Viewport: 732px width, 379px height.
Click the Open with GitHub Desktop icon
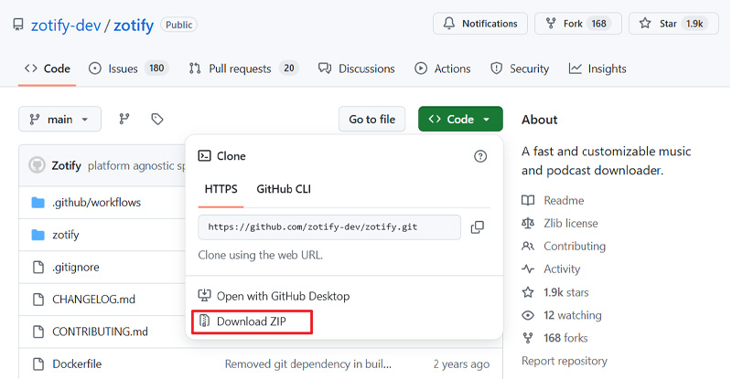[x=204, y=296]
